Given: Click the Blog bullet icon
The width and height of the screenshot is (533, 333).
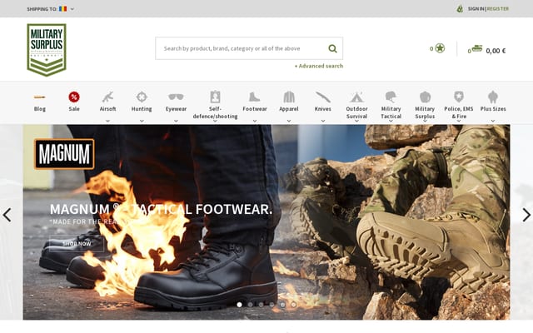Looking at the screenshot, I should coord(39,97).
